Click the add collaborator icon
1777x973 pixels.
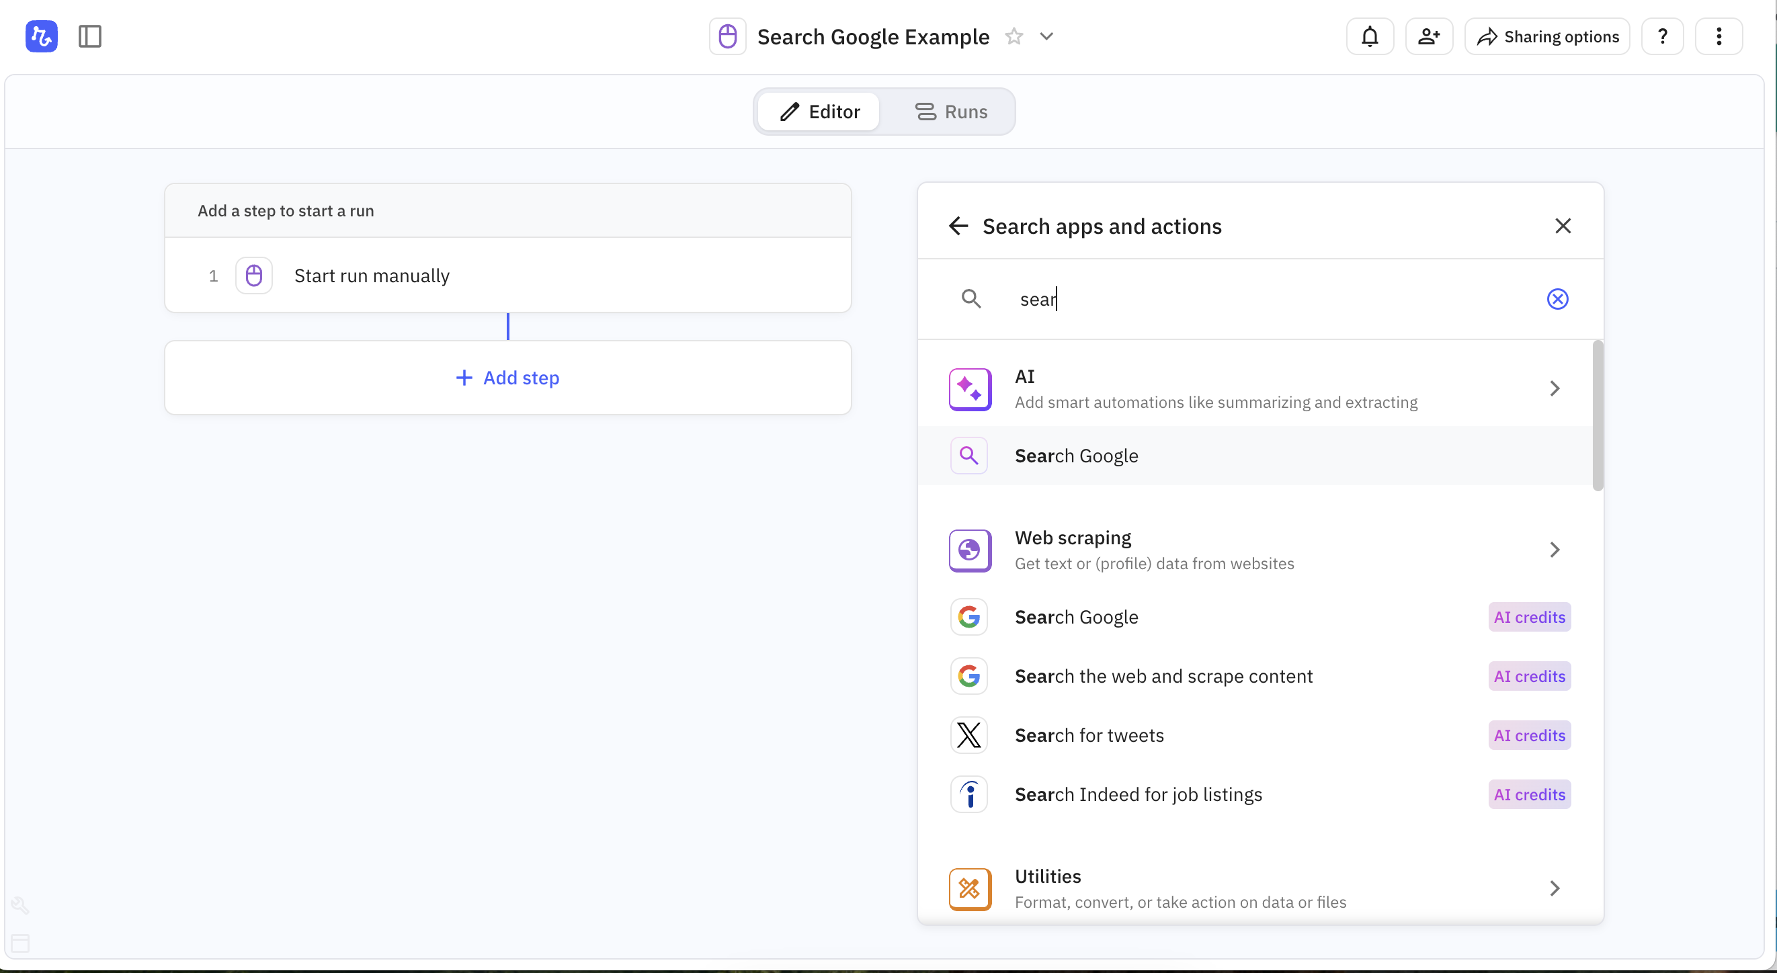tap(1429, 36)
